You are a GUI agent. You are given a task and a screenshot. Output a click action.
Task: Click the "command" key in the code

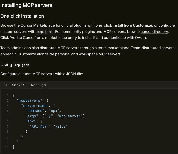[35, 111]
